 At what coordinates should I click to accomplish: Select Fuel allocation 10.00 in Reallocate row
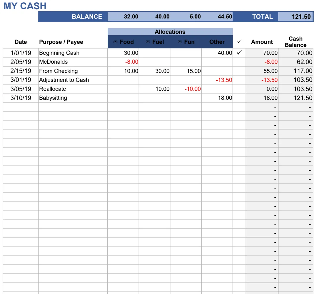(155, 89)
